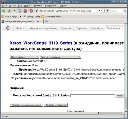Click the URL address field
This screenshot has width=128, height=119.
[x=67, y=11]
